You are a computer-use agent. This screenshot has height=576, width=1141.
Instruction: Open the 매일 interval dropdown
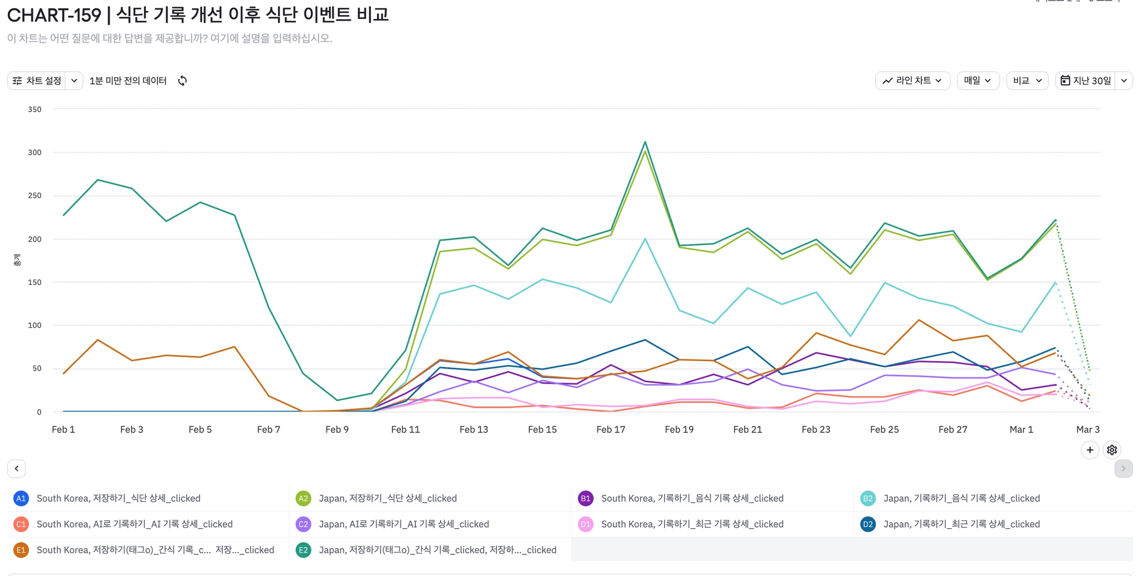click(978, 81)
